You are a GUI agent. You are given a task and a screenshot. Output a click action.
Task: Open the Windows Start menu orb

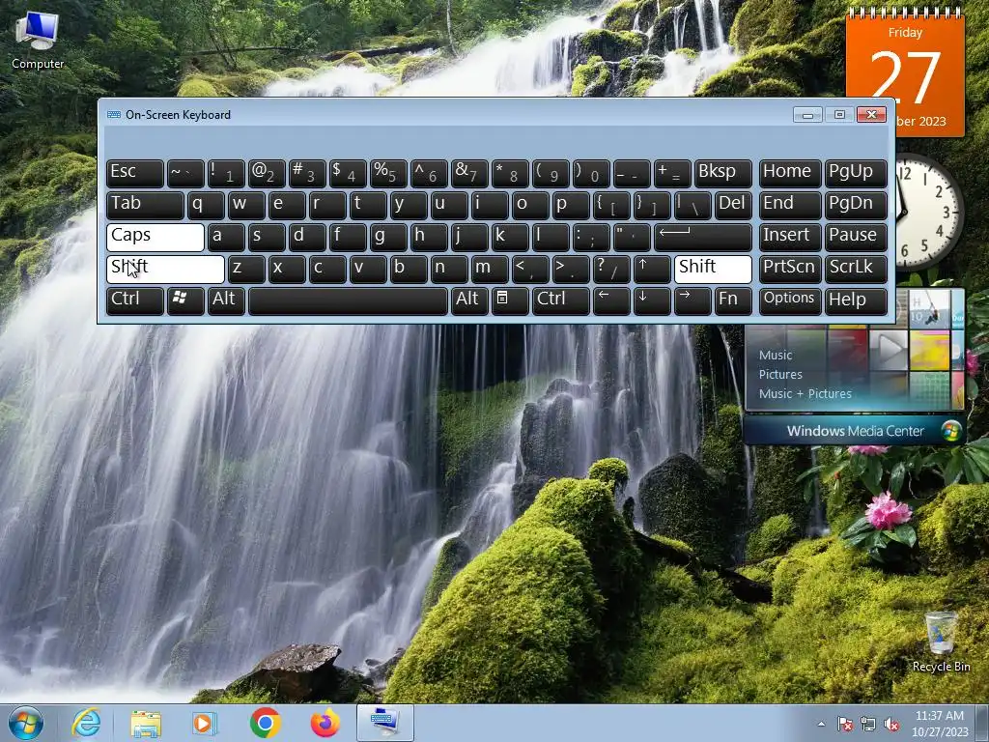26,723
